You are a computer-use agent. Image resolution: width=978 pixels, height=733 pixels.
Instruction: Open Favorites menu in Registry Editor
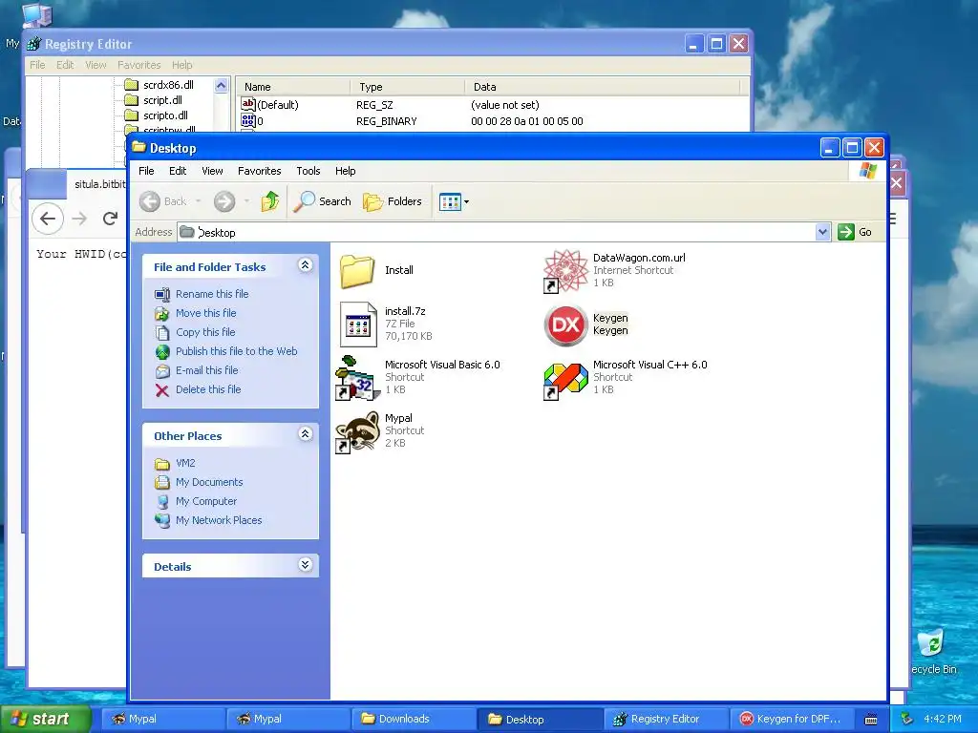coord(139,65)
